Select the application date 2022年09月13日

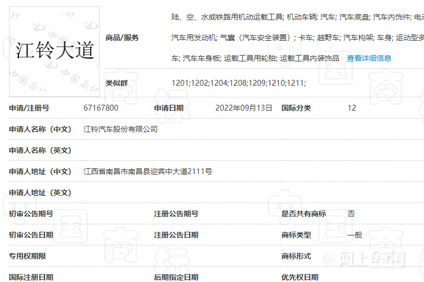244,108
